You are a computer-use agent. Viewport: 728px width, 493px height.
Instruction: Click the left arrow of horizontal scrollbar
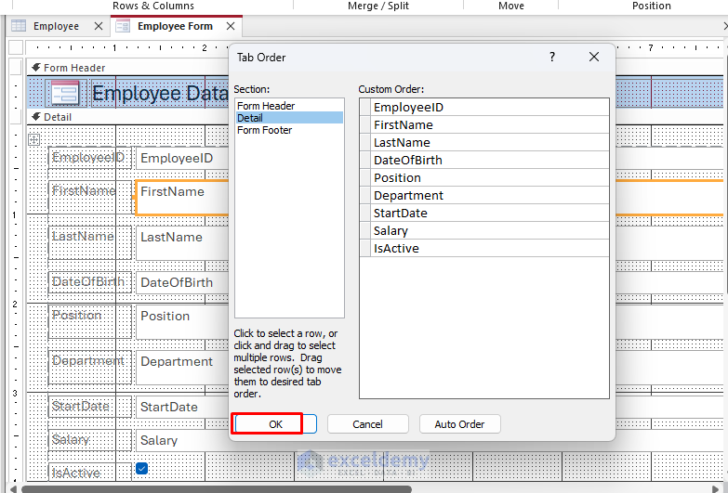tap(13, 489)
